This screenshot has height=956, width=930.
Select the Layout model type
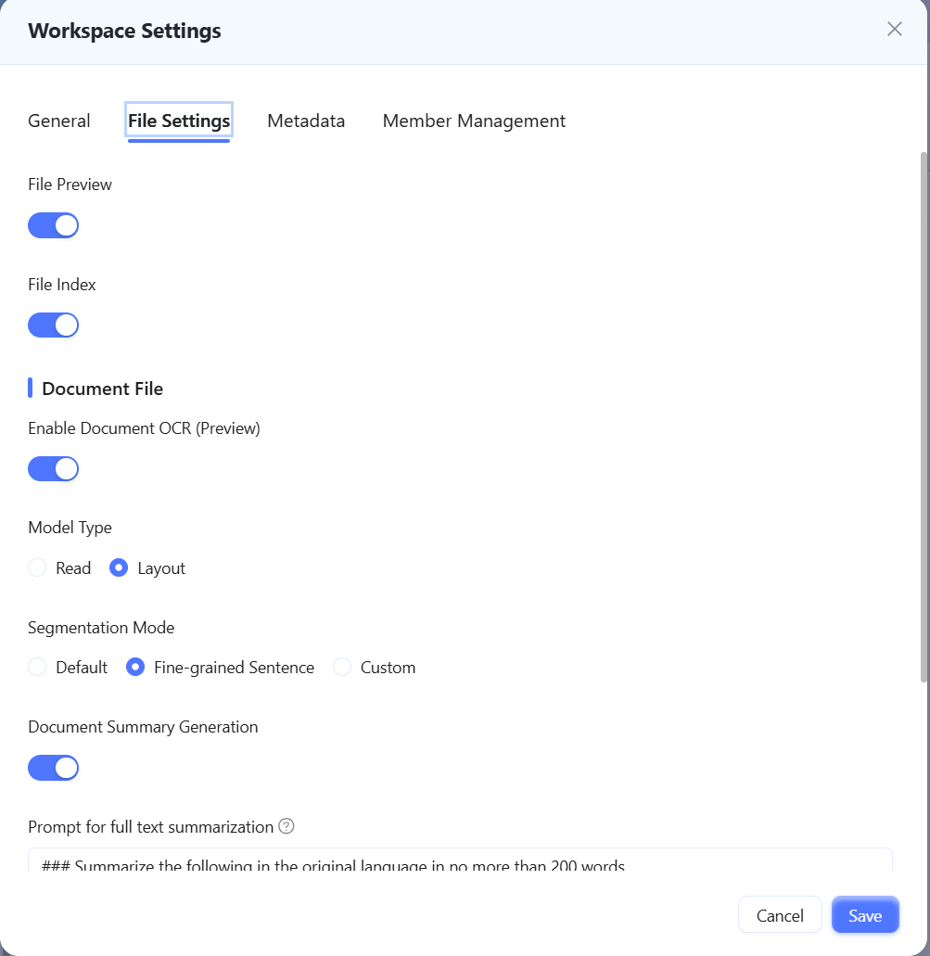coord(119,567)
